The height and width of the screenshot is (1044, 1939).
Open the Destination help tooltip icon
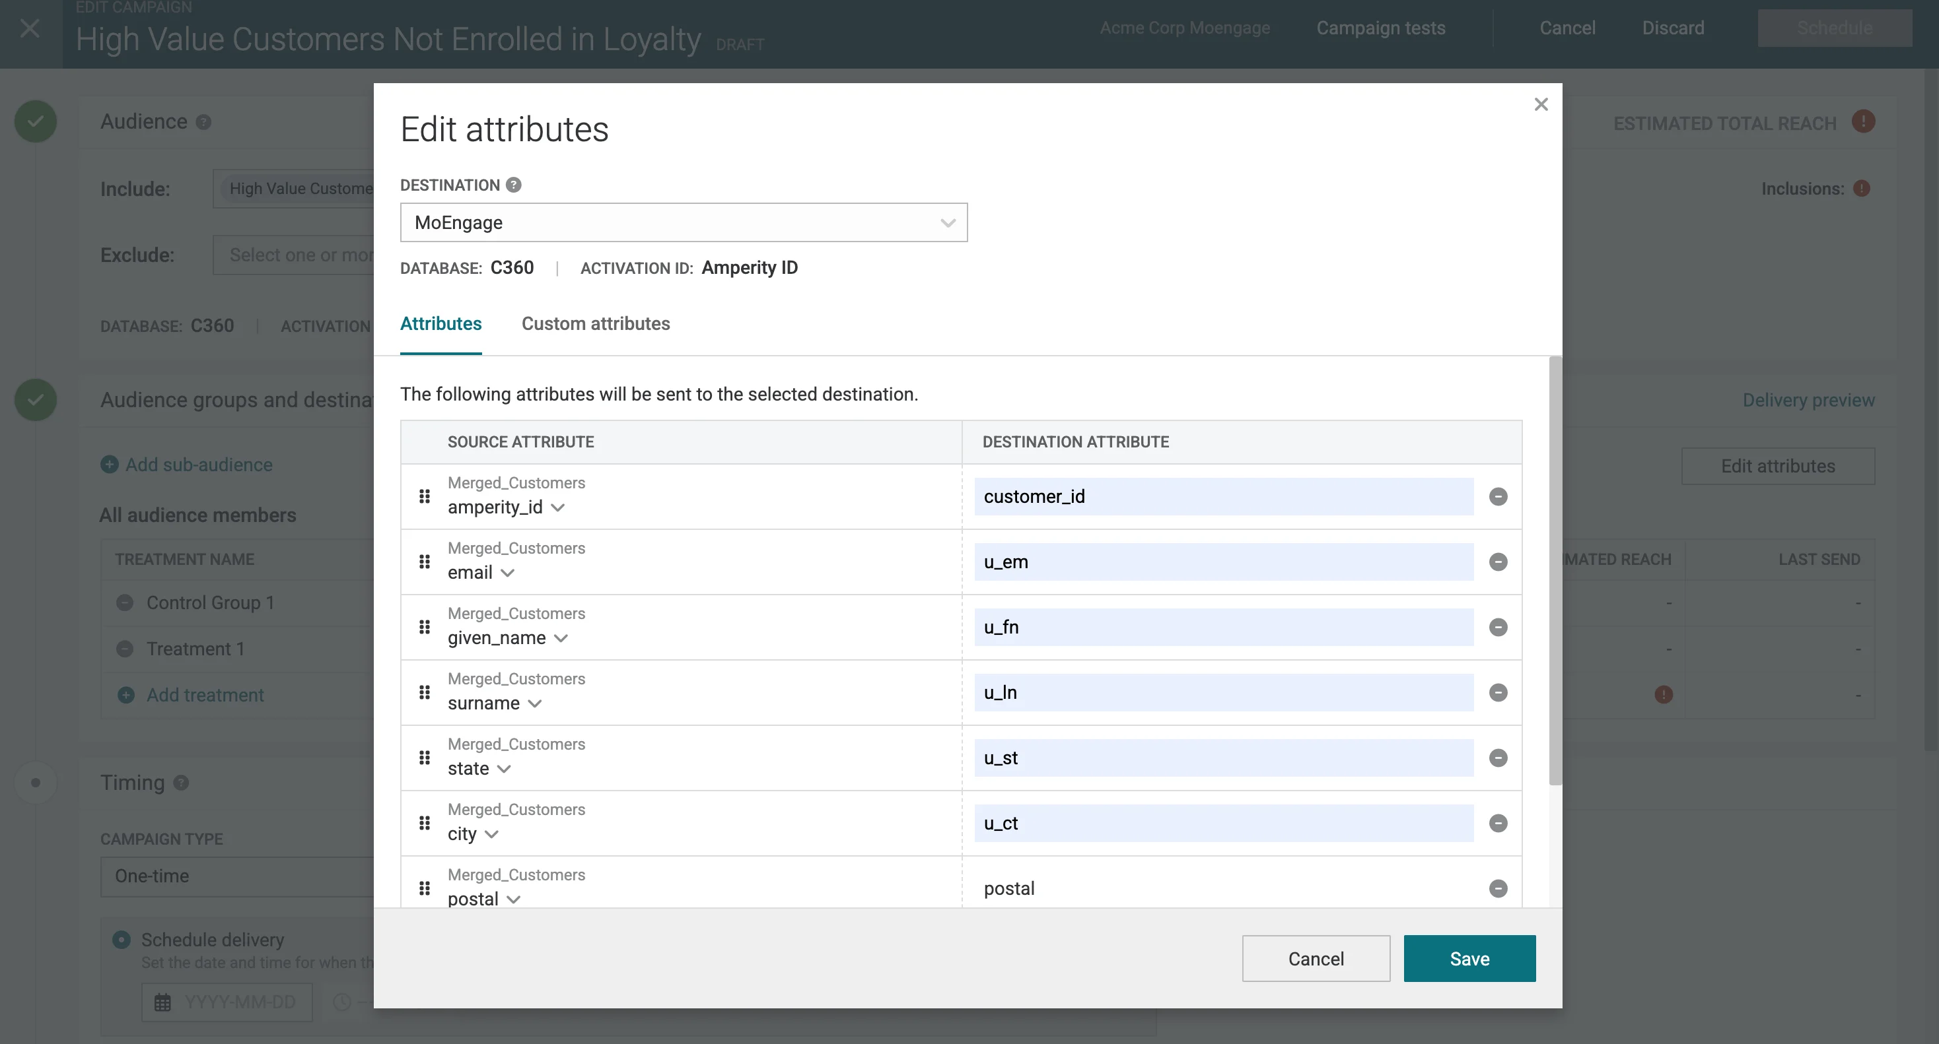(513, 185)
